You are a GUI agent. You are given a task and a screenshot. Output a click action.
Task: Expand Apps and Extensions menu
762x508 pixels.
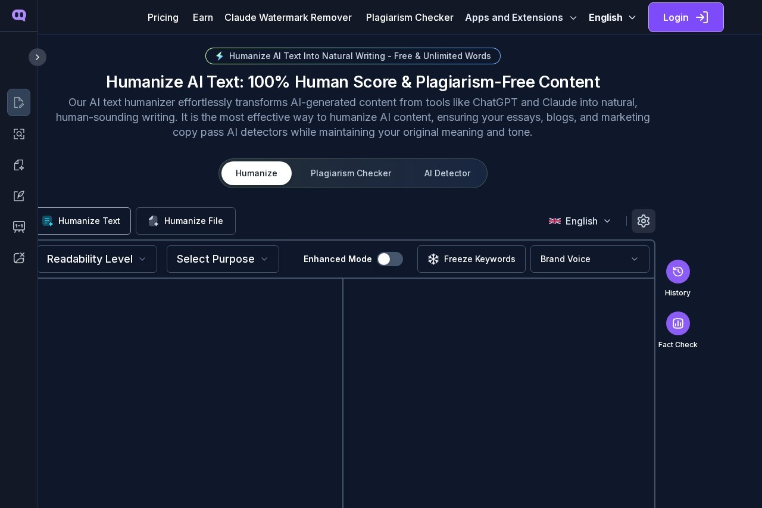coord(521,17)
